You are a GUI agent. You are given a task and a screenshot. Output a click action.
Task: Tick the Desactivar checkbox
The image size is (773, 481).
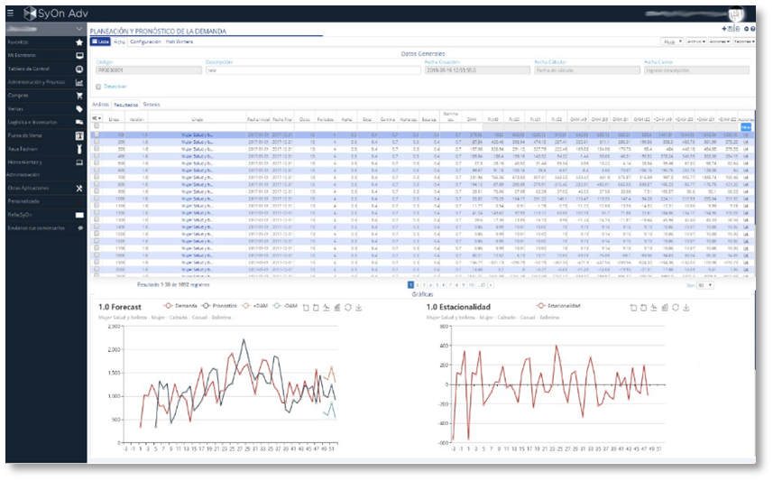(x=98, y=87)
